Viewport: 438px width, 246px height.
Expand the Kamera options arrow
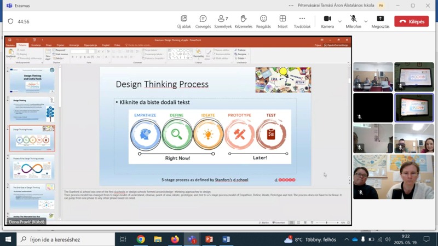[340, 21]
